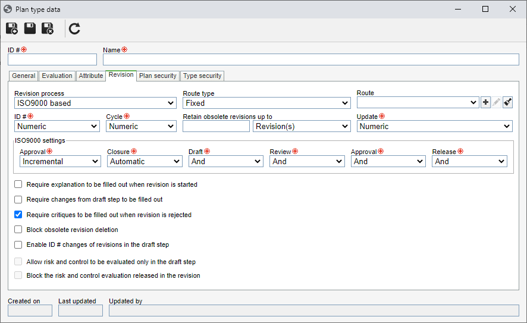Image resolution: width=527 pixels, height=323 pixels.
Task: Open the Draft And dropdown
Action: [x=226, y=161]
